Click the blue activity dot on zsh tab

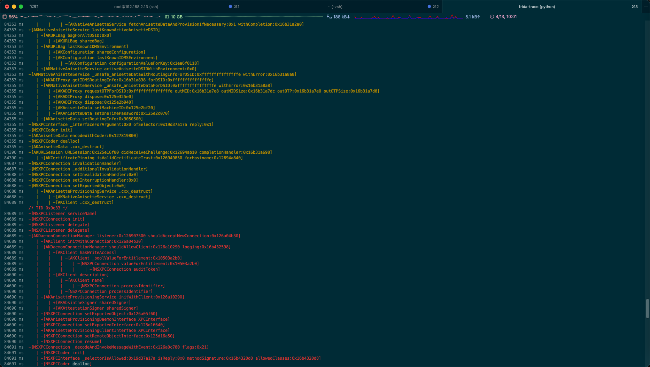pyautogui.click(x=429, y=7)
